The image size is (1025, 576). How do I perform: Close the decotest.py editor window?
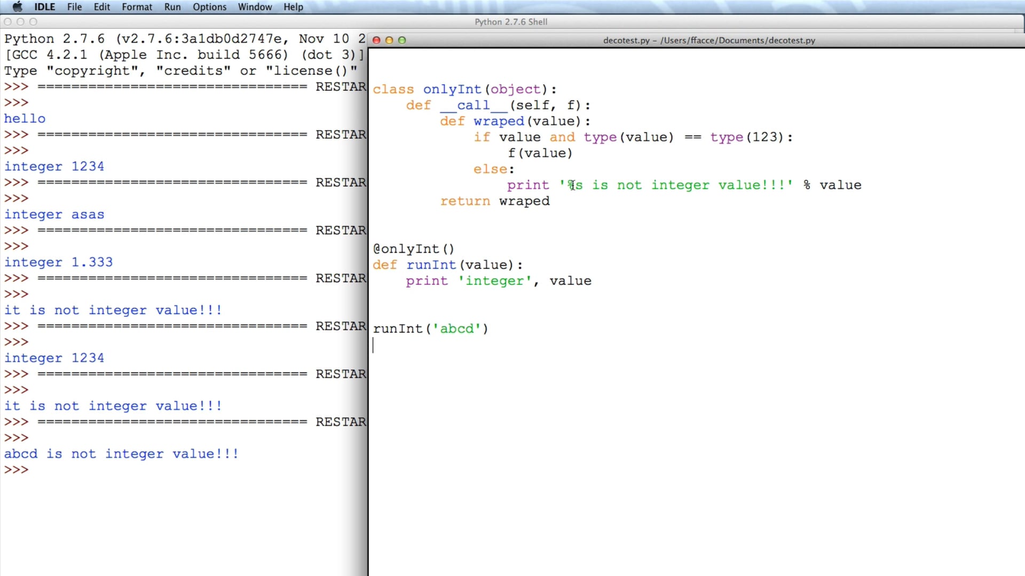click(376, 40)
